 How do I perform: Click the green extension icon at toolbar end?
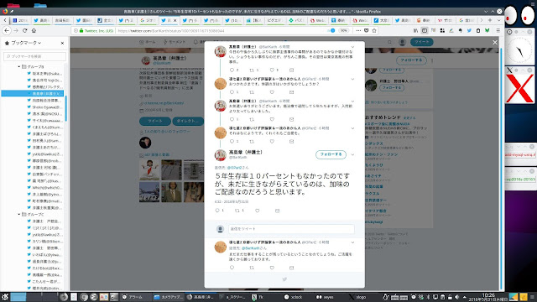(487, 30)
